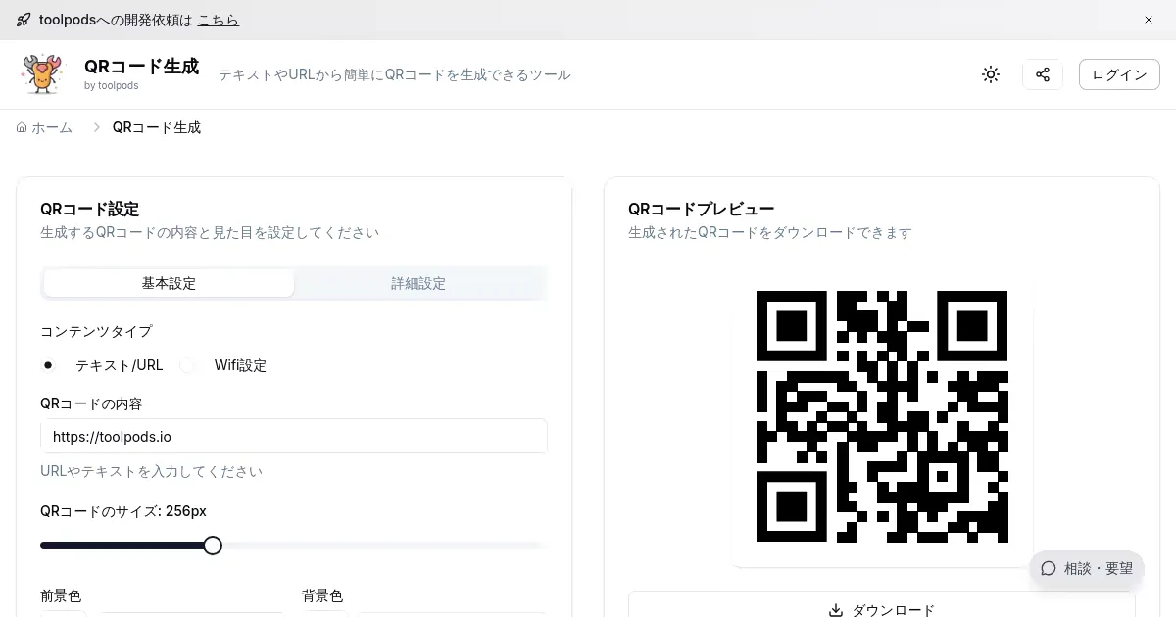This screenshot has width=1176, height=617.
Task: Click the home icon in breadcrumb
Action: point(22,127)
